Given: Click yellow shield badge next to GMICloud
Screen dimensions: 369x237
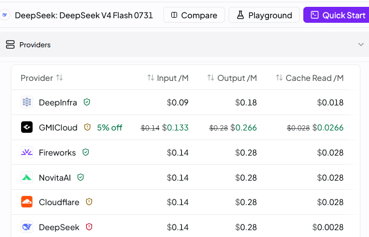Looking at the screenshot, I should (87, 127).
